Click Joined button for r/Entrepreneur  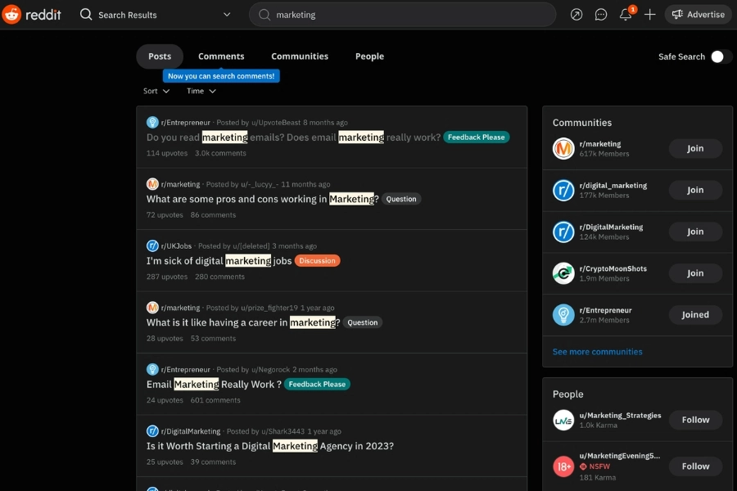click(x=695, y=315)
